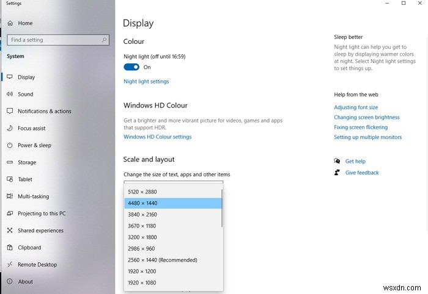Screen dimensions: 428x294
Task: Click the About info icon
Action: click(10, 281)
